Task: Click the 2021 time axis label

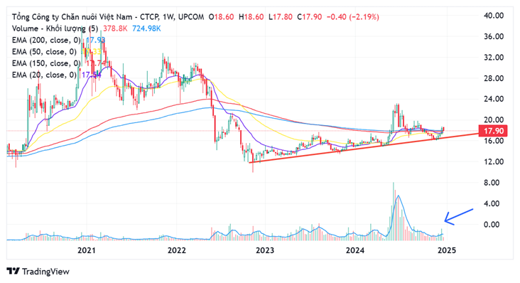Action: click(86, 250)
